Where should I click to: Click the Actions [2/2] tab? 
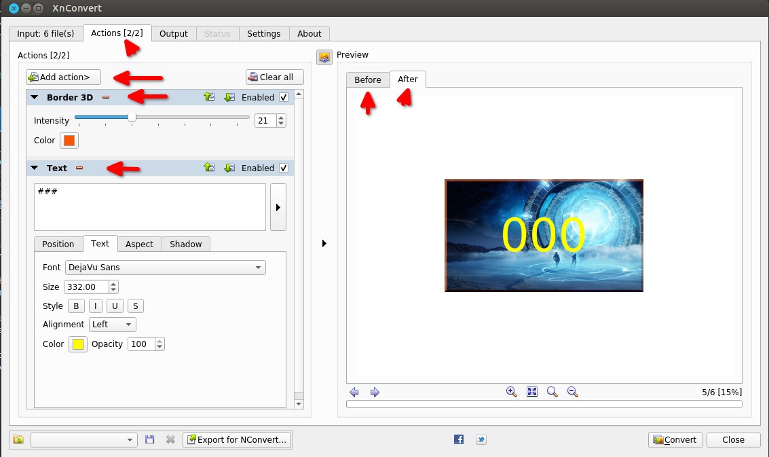[x=117, y=33]
